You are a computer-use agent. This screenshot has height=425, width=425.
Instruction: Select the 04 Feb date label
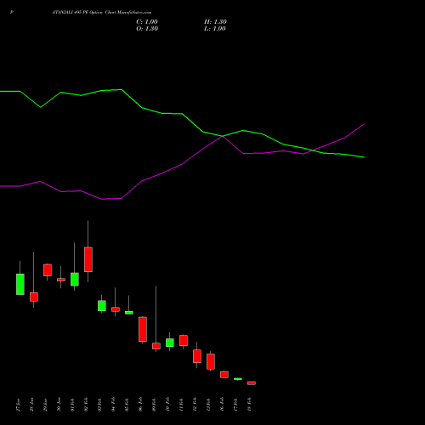(113, 405)
